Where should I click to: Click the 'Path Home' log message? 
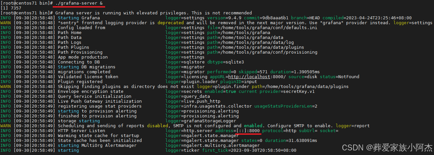click(x=70, y=32)
